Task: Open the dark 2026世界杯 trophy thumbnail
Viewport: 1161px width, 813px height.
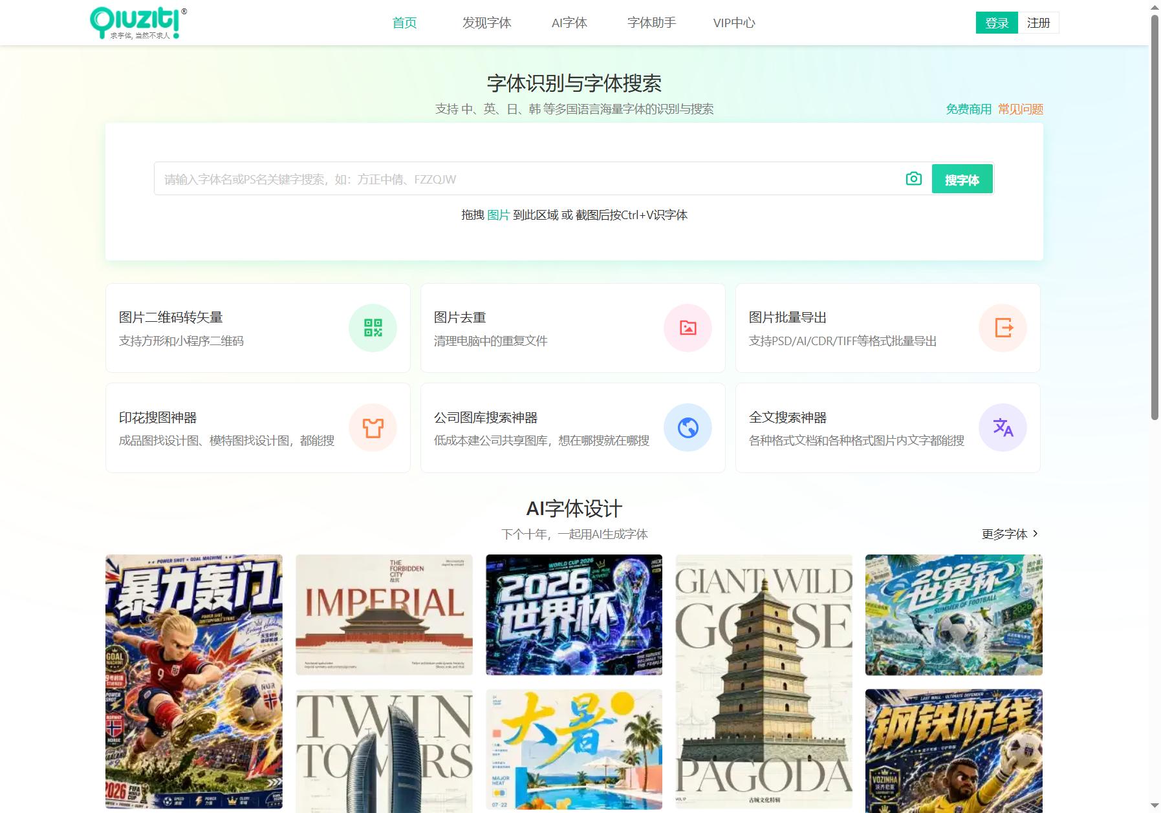Action: tap(574, 615)
